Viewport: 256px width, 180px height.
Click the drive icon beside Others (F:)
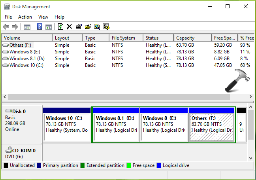(6, 45)
